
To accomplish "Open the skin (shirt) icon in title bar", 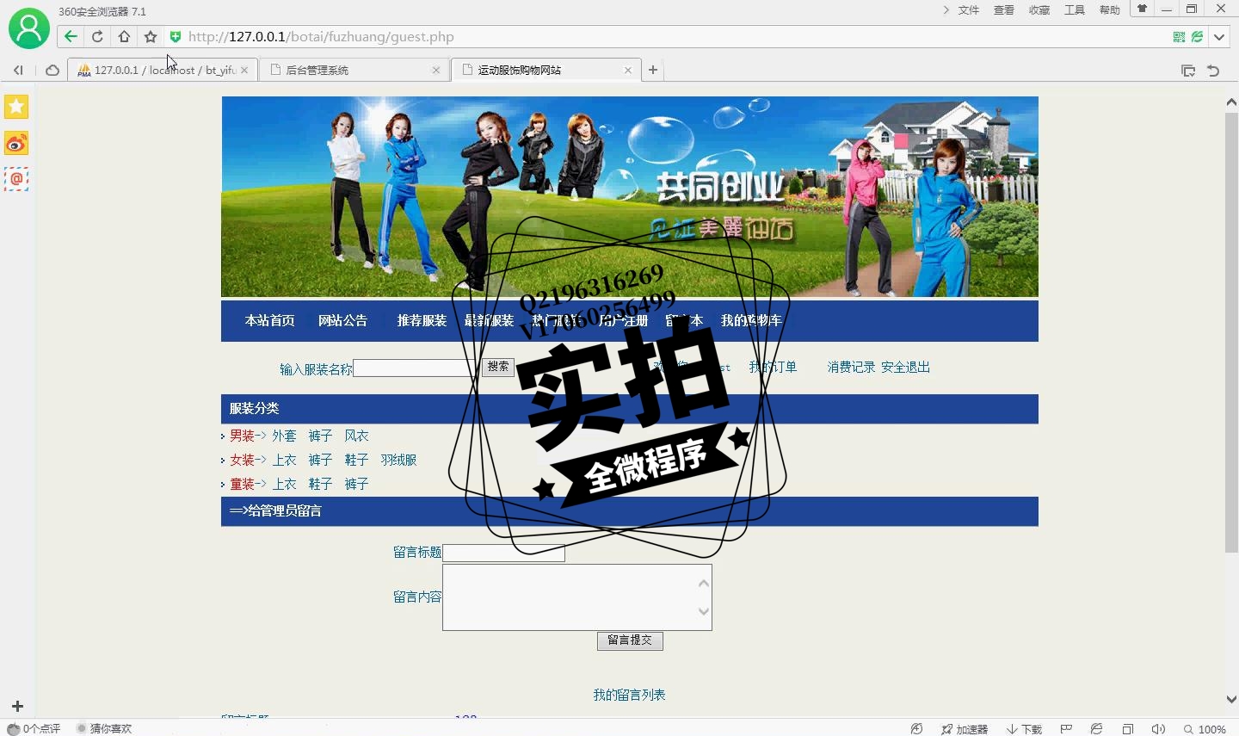I will [x=1142, y=9].
